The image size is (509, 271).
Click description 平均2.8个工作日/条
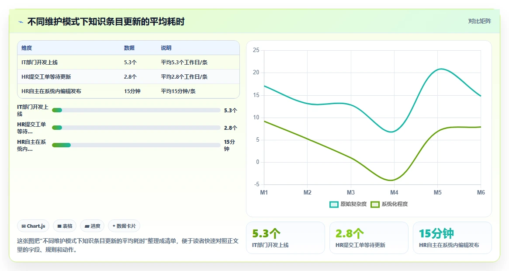(x=184, y=76)
